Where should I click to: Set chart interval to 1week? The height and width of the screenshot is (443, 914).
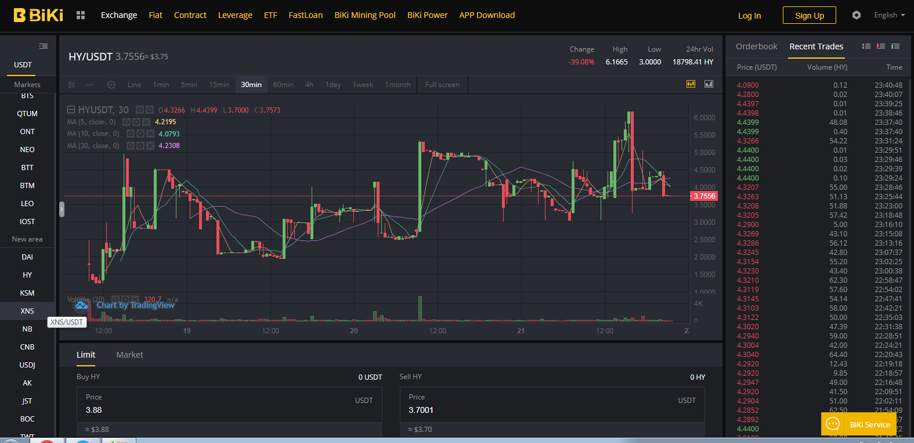coord(363,85)
